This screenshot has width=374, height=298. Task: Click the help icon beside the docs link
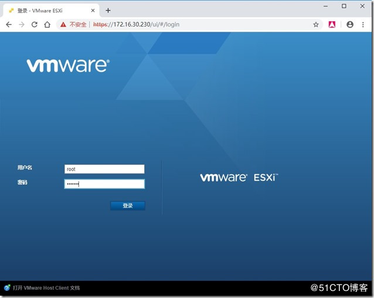pos(7,288)
